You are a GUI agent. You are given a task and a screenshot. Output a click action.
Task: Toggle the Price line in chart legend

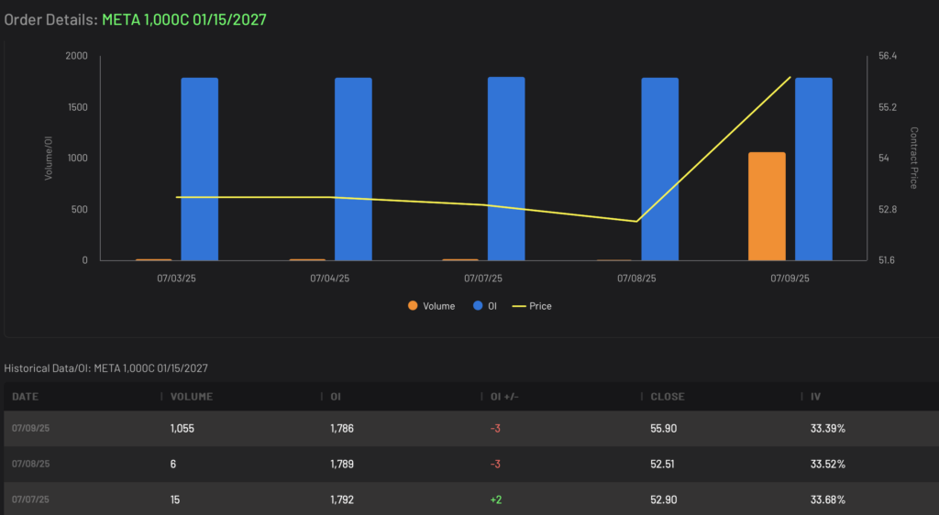pyautogui.click(x=533, y=306)
